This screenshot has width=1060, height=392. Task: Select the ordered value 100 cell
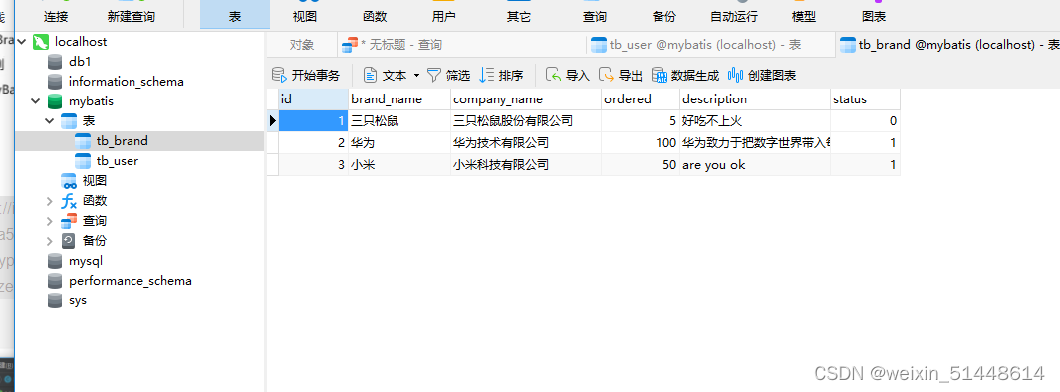[641, 143]
